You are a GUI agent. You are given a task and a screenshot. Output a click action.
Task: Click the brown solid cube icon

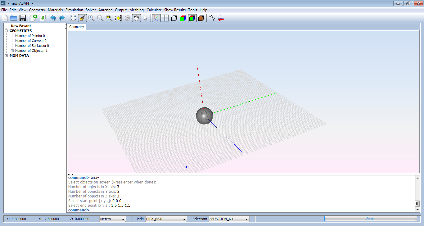[201, 18]
